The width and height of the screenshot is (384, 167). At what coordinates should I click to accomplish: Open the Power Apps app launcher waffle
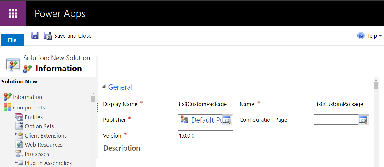pyautogui.click(x=13, y=13)
